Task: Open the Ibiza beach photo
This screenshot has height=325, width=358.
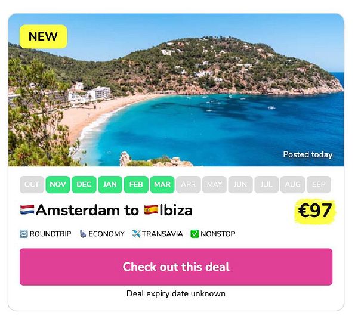Action: (x=176, y=90)
